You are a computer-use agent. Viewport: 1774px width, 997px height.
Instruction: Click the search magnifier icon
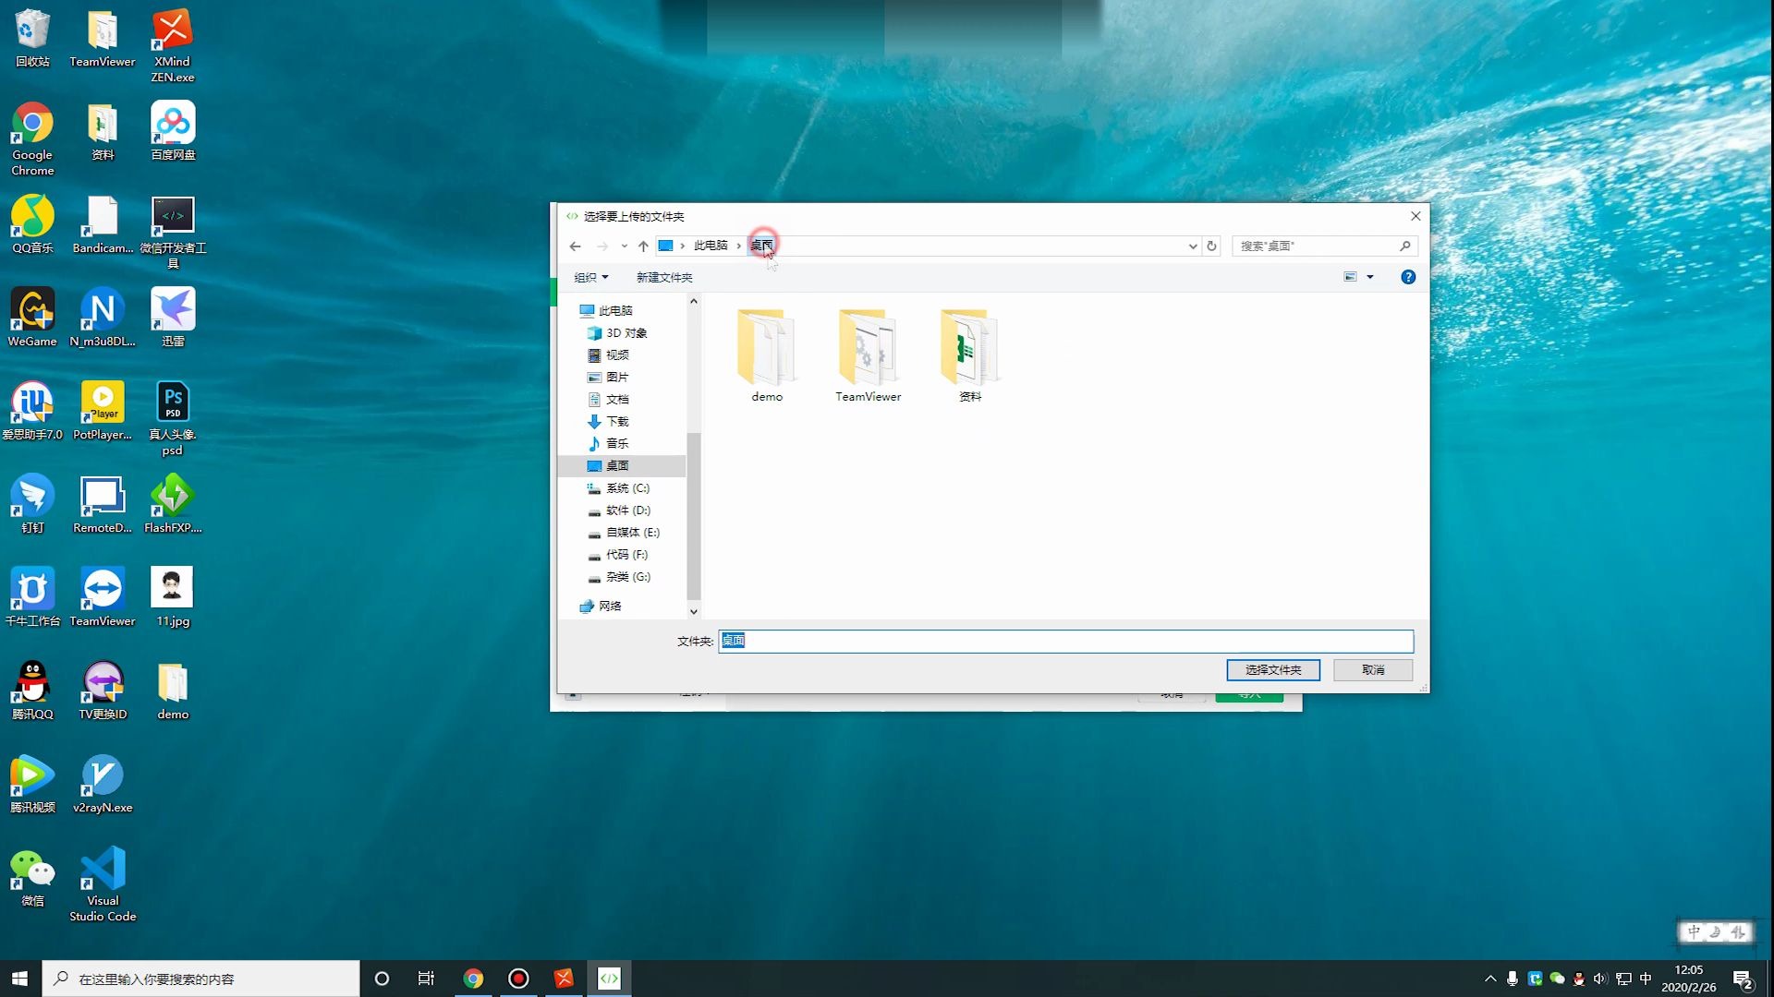[1404, 246]
